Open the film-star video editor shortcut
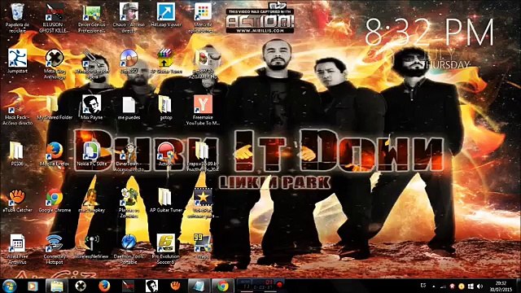 pos(203,203)
